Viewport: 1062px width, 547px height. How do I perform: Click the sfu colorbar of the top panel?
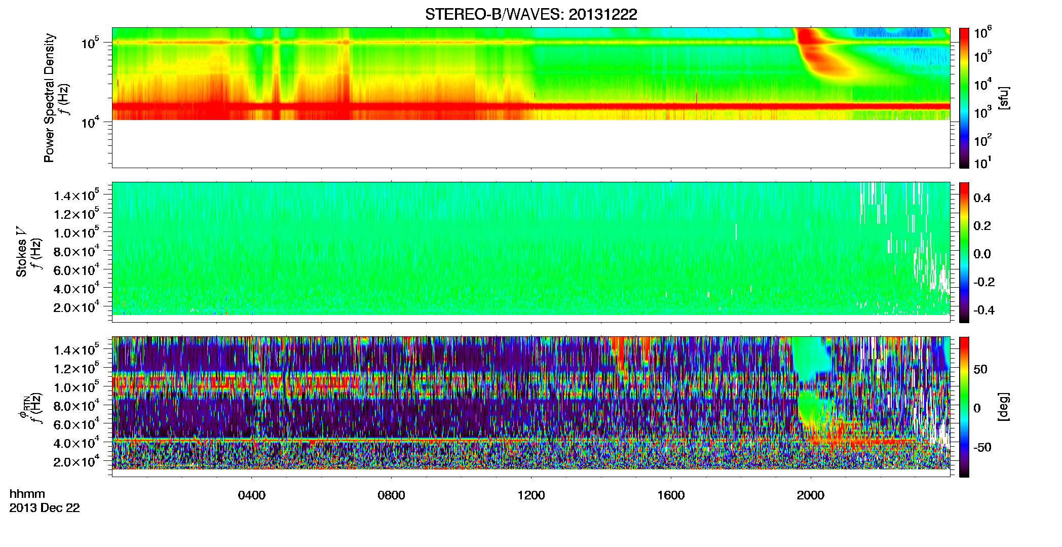click(x=964, y=98)
